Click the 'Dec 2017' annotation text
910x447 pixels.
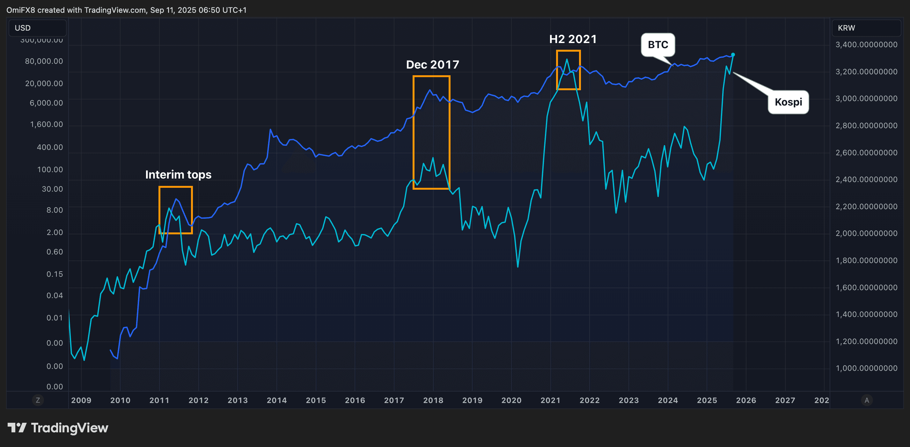coord(432,65)
